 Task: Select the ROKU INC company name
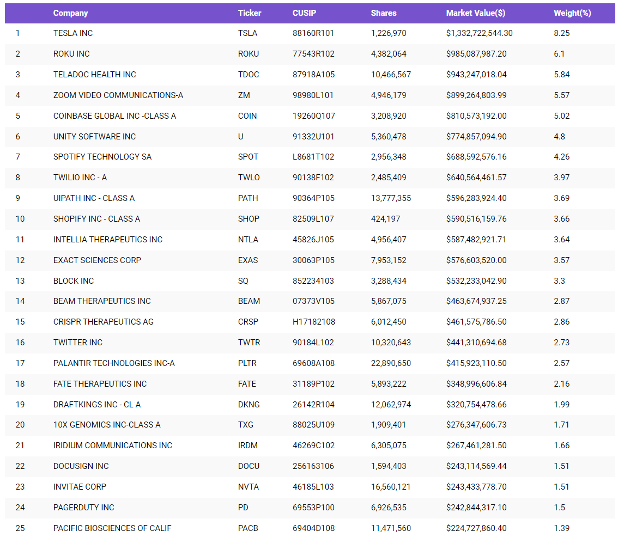[x=71, y=53]
